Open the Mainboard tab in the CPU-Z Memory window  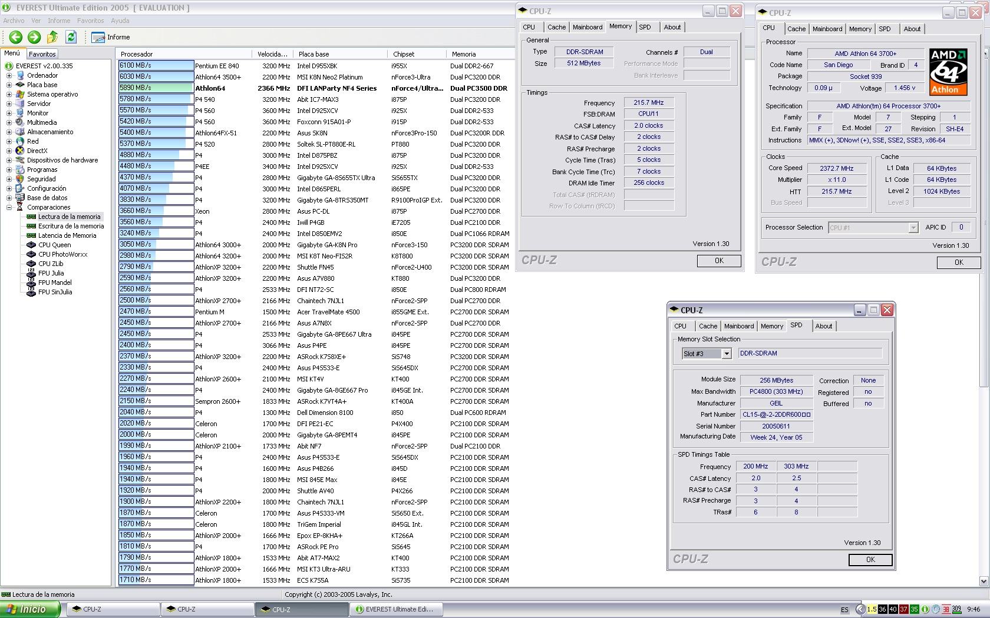(587, 27)
